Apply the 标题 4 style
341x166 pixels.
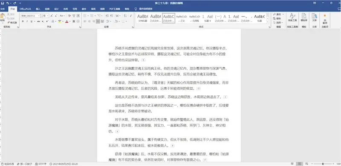tap(208, 18)
